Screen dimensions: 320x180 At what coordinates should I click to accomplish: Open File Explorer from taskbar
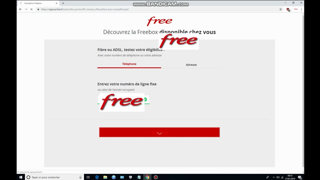coord(105,177)
